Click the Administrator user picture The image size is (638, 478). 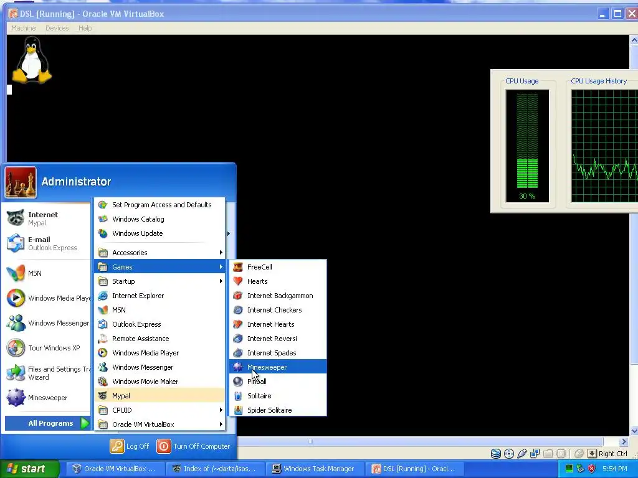coord(21,182)
